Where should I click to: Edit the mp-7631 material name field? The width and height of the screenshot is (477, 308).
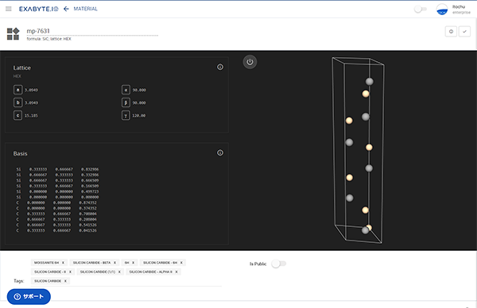coord(92,31)
